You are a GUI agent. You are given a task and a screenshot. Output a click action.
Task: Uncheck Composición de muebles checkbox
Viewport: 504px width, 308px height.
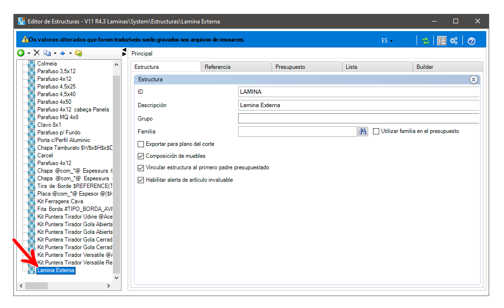[141, 156]
